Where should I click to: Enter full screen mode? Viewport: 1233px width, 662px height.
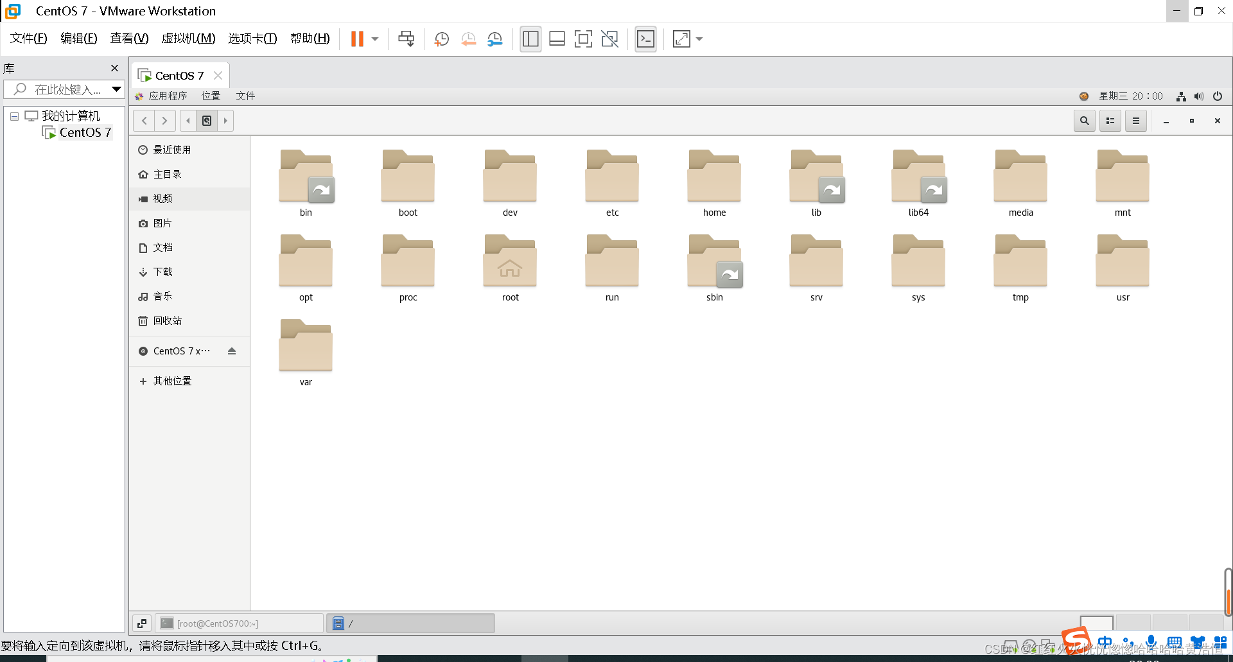point(583,39)
